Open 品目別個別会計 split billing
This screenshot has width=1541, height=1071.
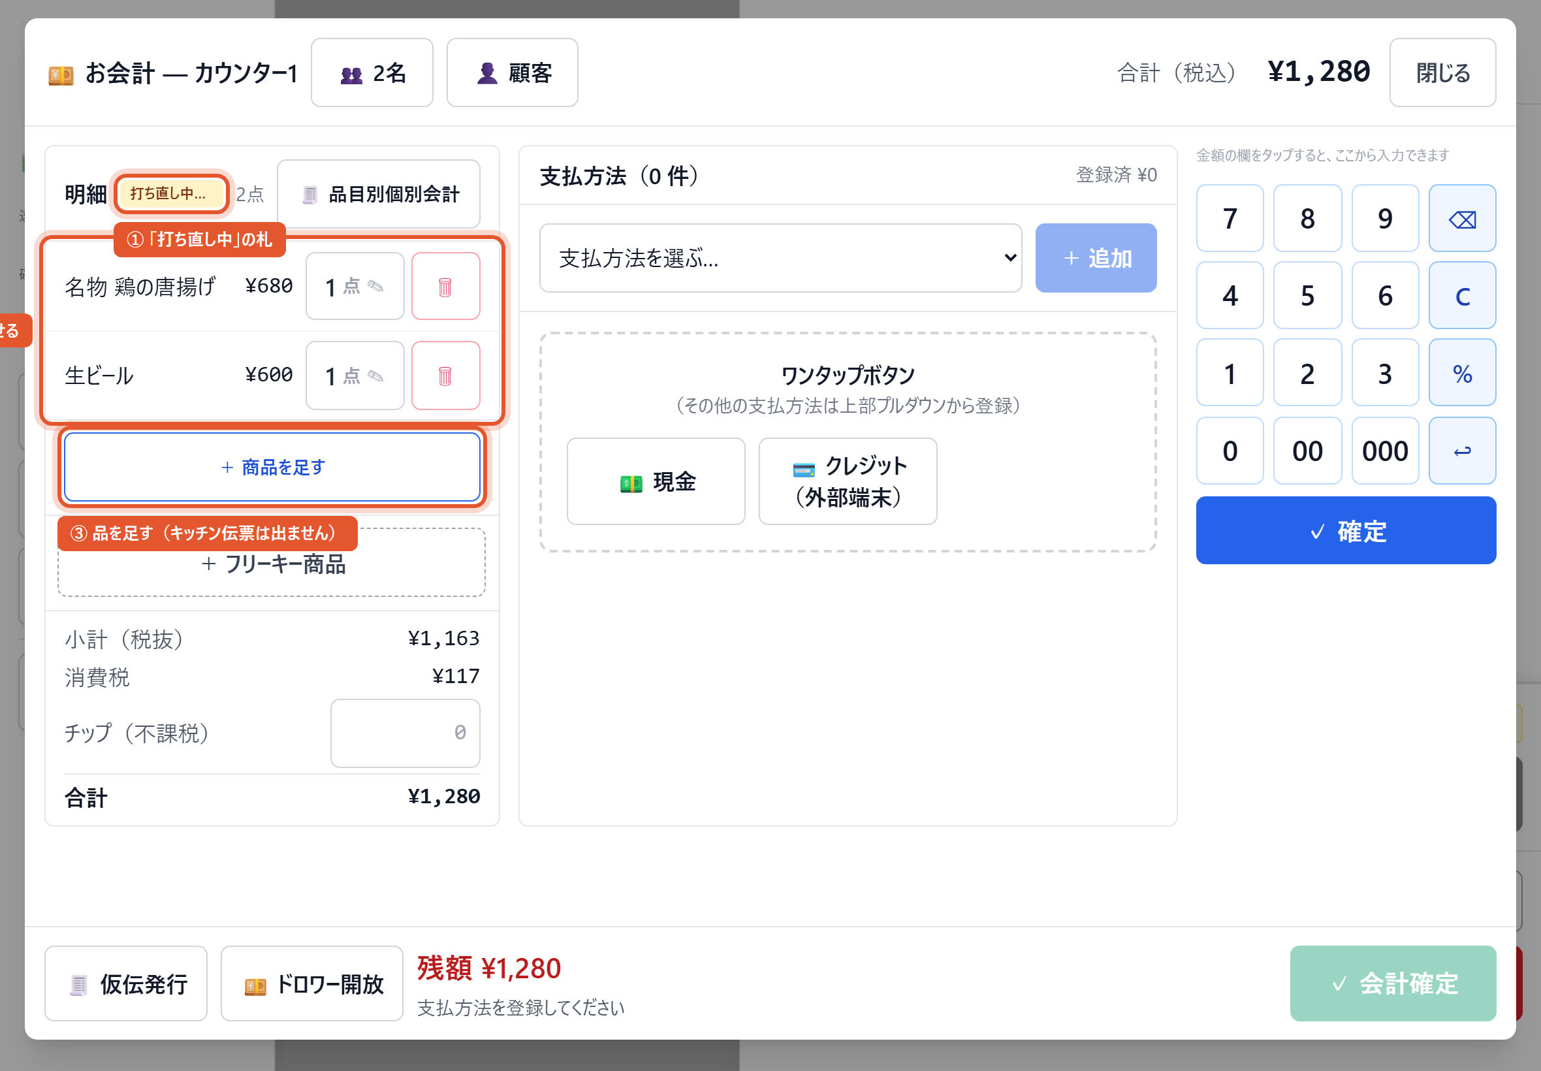[x=379, y=194]
